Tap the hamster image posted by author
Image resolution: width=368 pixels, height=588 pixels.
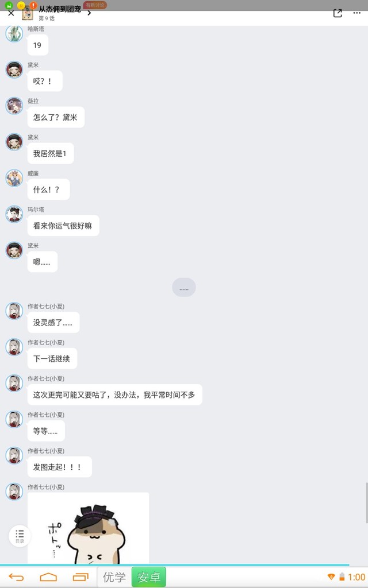[x=88, y=528]
